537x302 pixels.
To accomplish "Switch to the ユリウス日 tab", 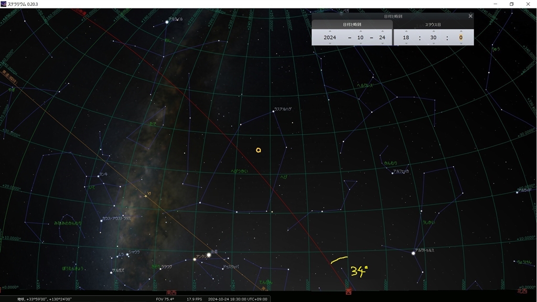I will [433, 25].
